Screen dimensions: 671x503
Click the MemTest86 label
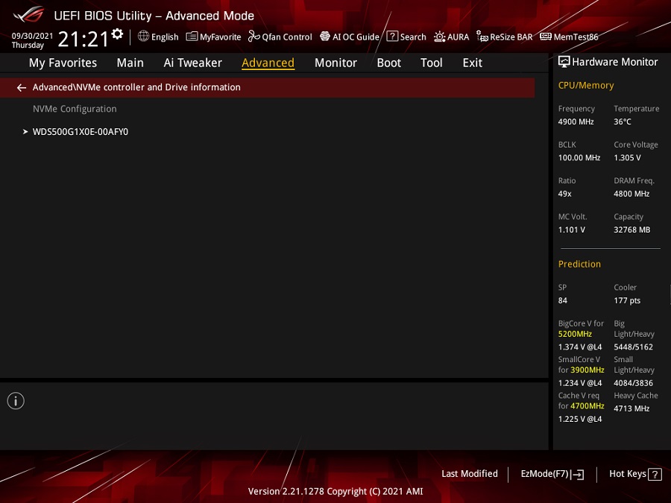tap(576, 37)
